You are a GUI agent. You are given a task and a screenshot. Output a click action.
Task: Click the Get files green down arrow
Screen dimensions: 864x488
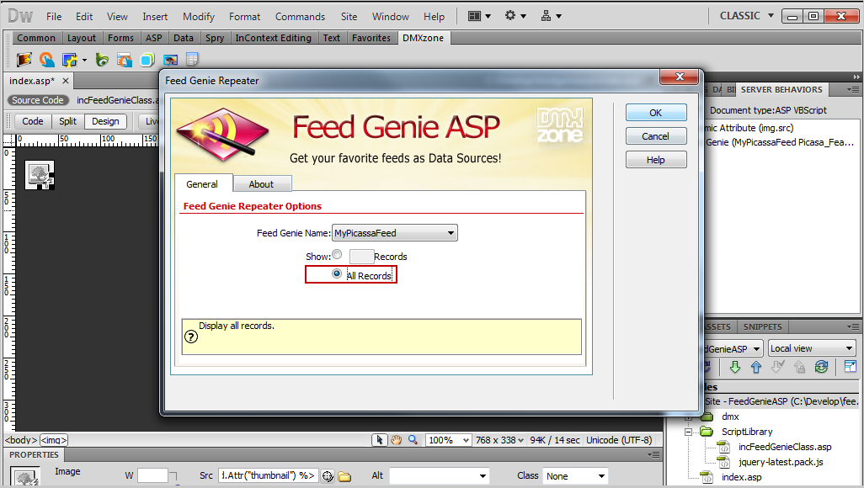[x=734, y=367]
